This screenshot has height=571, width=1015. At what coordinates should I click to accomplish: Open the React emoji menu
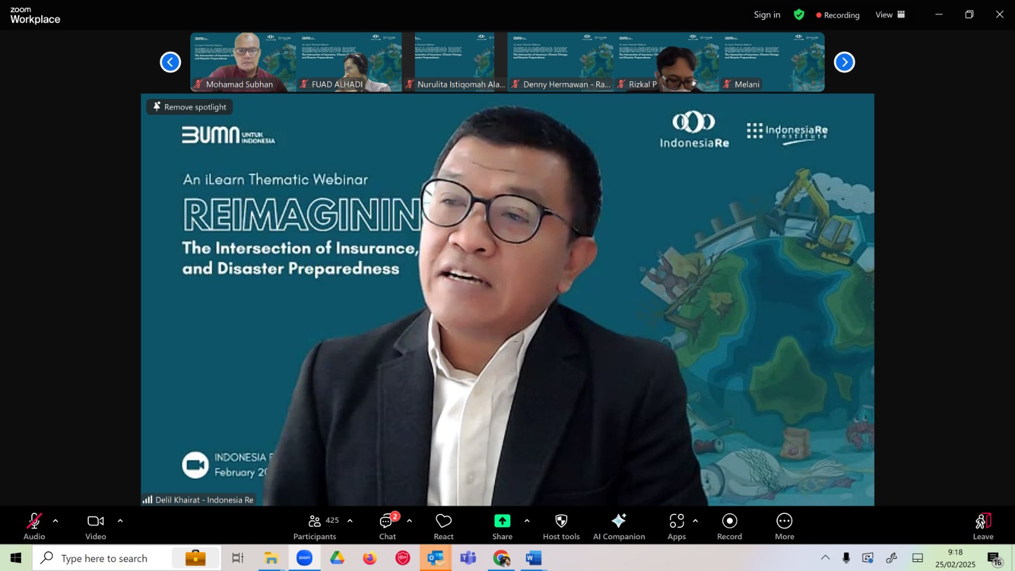[x=443, y=527]
